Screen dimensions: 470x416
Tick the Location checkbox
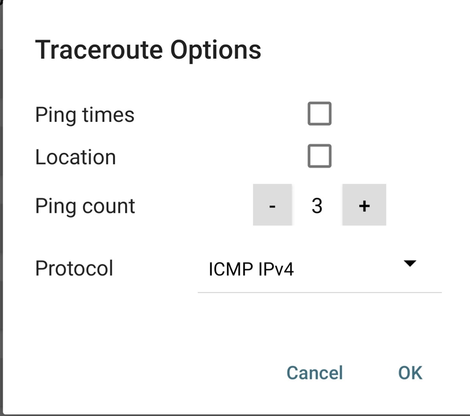coord(319,156)
